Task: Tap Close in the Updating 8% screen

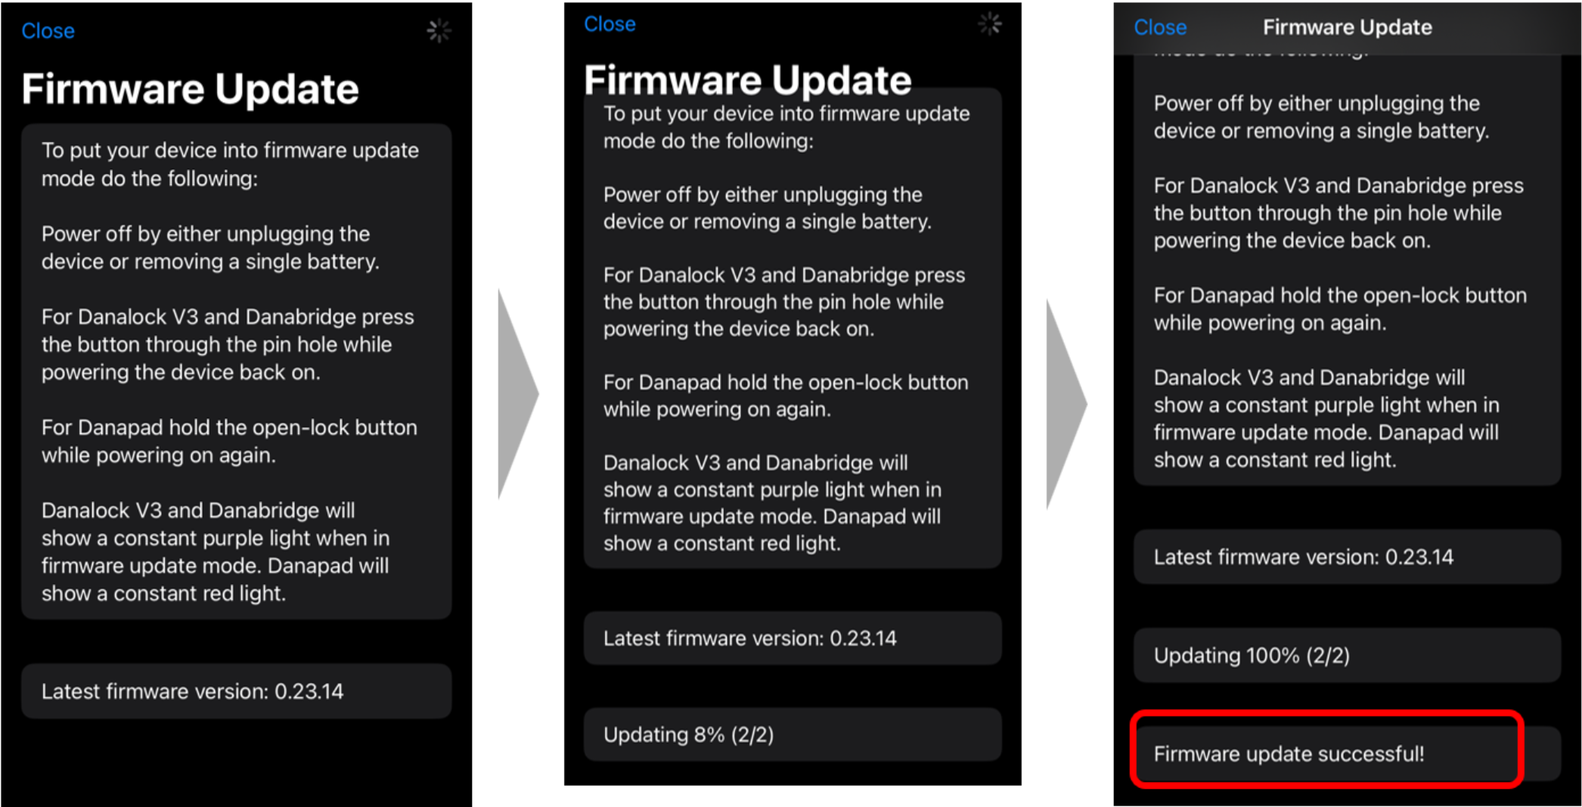Action: pos(610,24)
